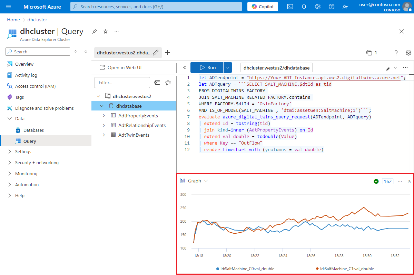Expand the Settings section
Screen dimensions: 414x275
click(9, 151)
